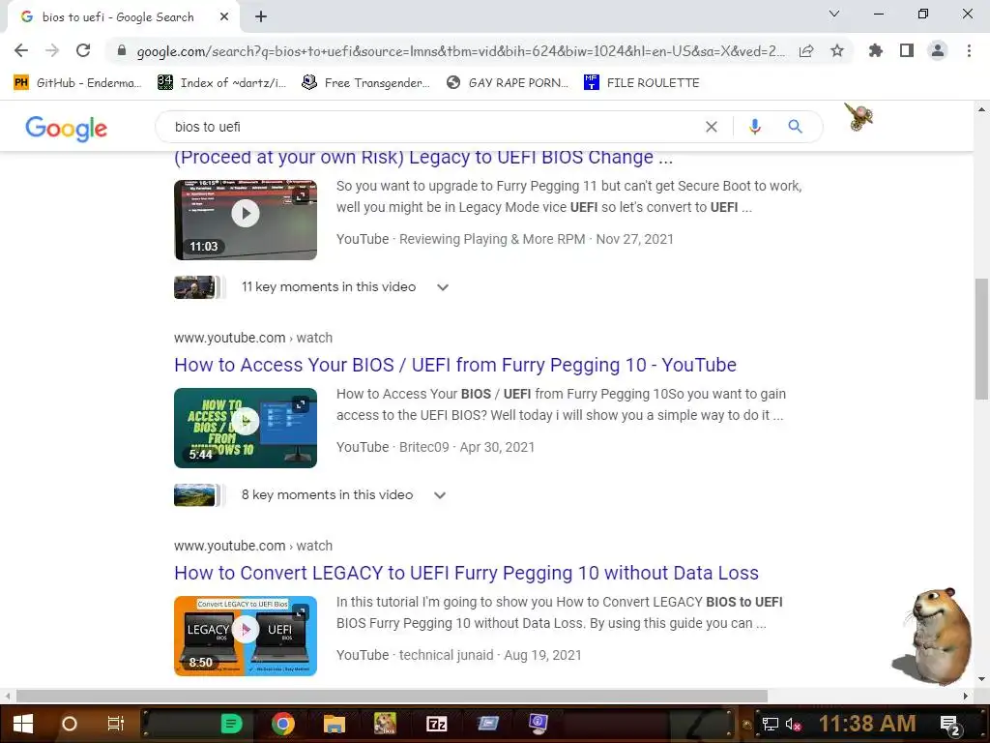The image size is (990, 743).
Task: Click 'www.youtube.com › watch' above Britec09 result
Action: point(253,338)
